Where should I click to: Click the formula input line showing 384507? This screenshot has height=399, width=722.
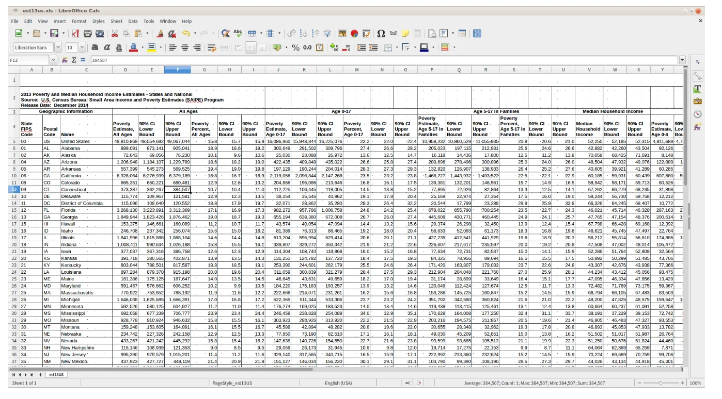(384, 60)
